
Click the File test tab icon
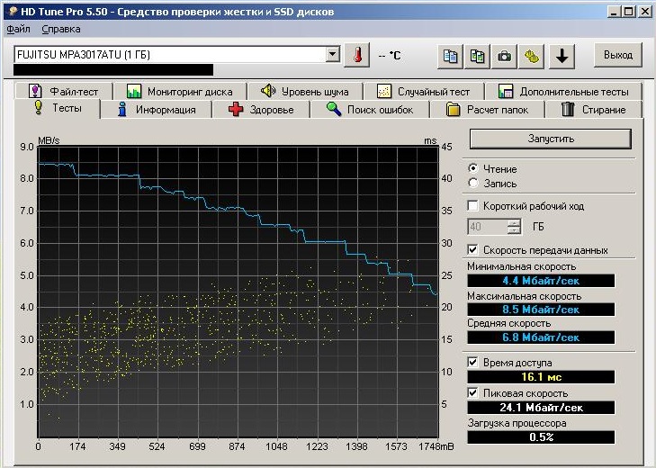tap(35, 91)
